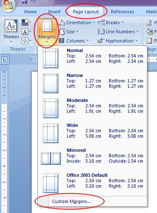Select the Mirrored margin preset

92,158
